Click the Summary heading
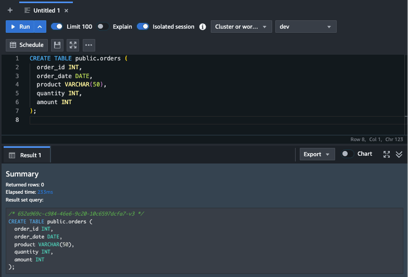This screenshot has width=408, height=277. pyautogui.click(x=22, y=174)
